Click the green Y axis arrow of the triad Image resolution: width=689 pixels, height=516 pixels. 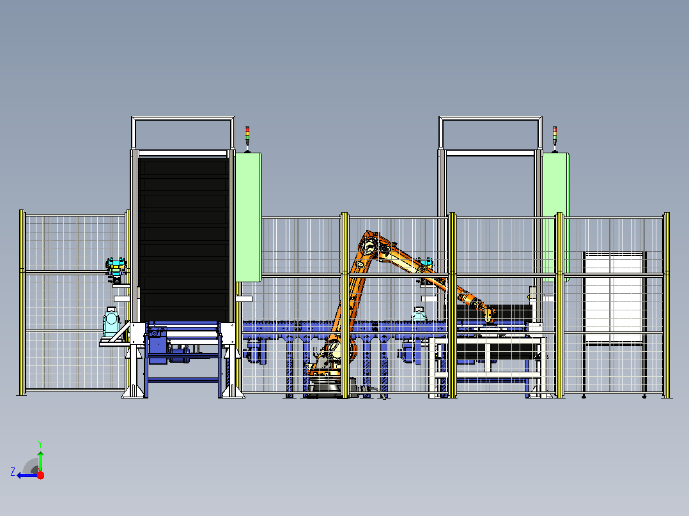(40, 461)
